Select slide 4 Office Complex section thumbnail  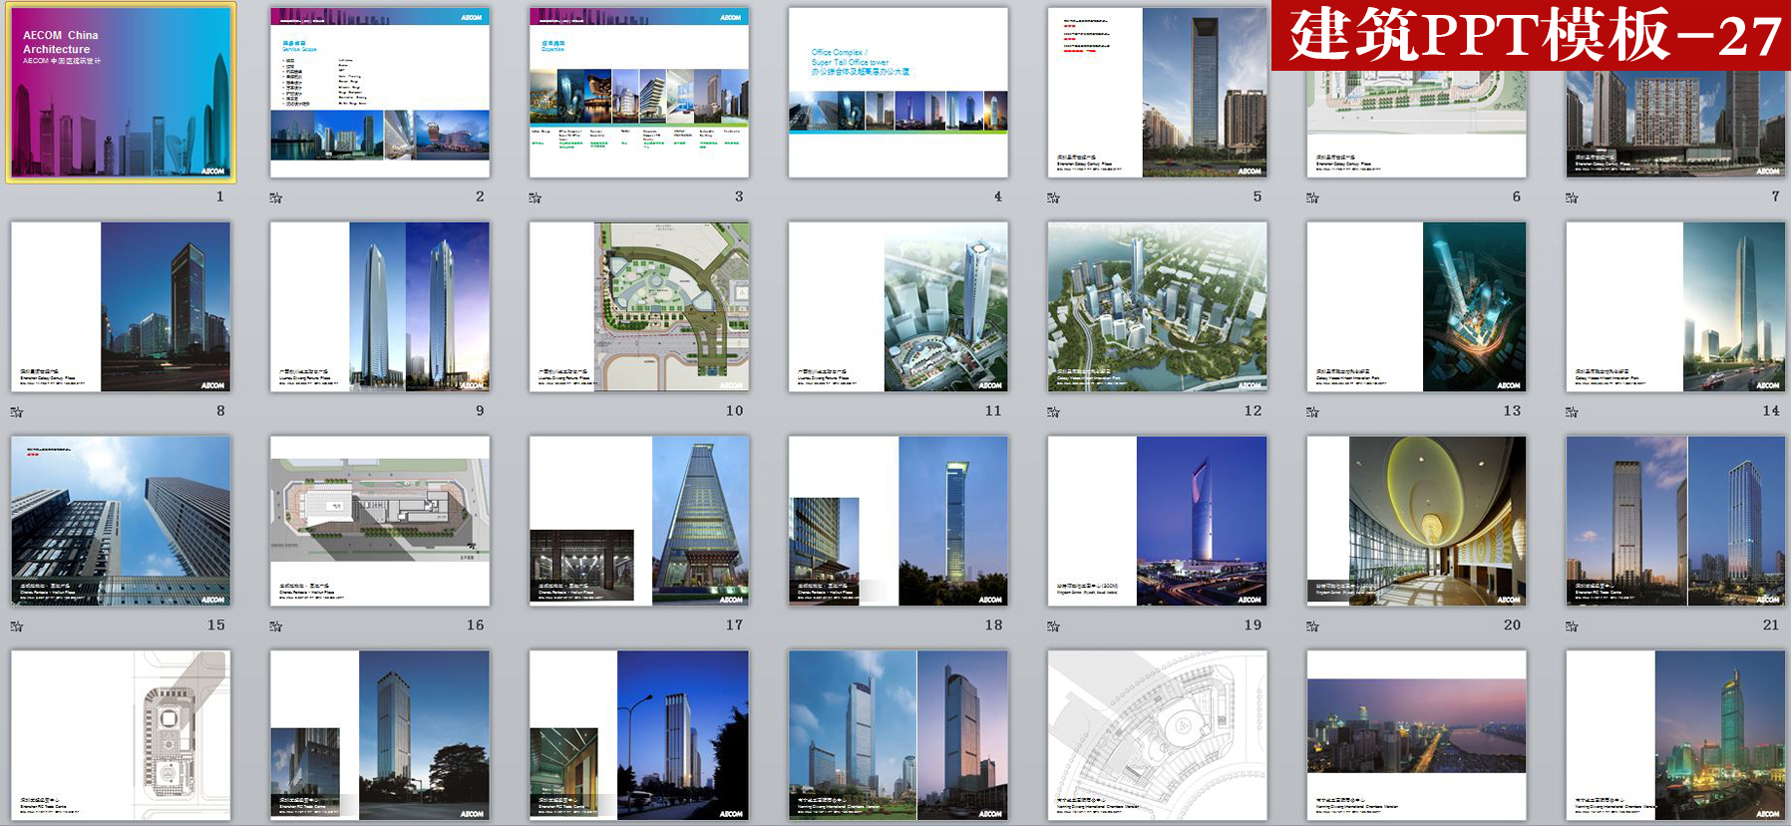coord(898,93)
